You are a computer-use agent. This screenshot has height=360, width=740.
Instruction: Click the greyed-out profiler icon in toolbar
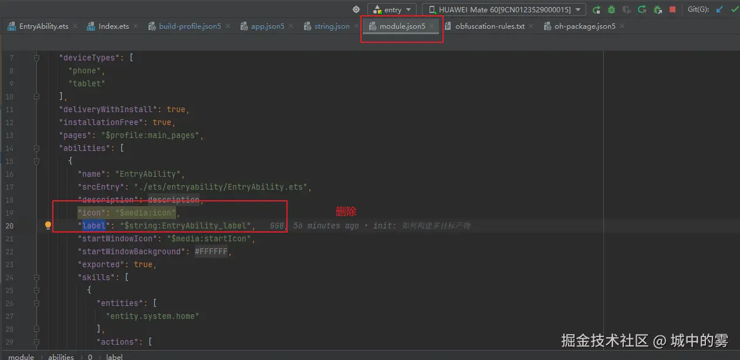click(x=627, y=9)
